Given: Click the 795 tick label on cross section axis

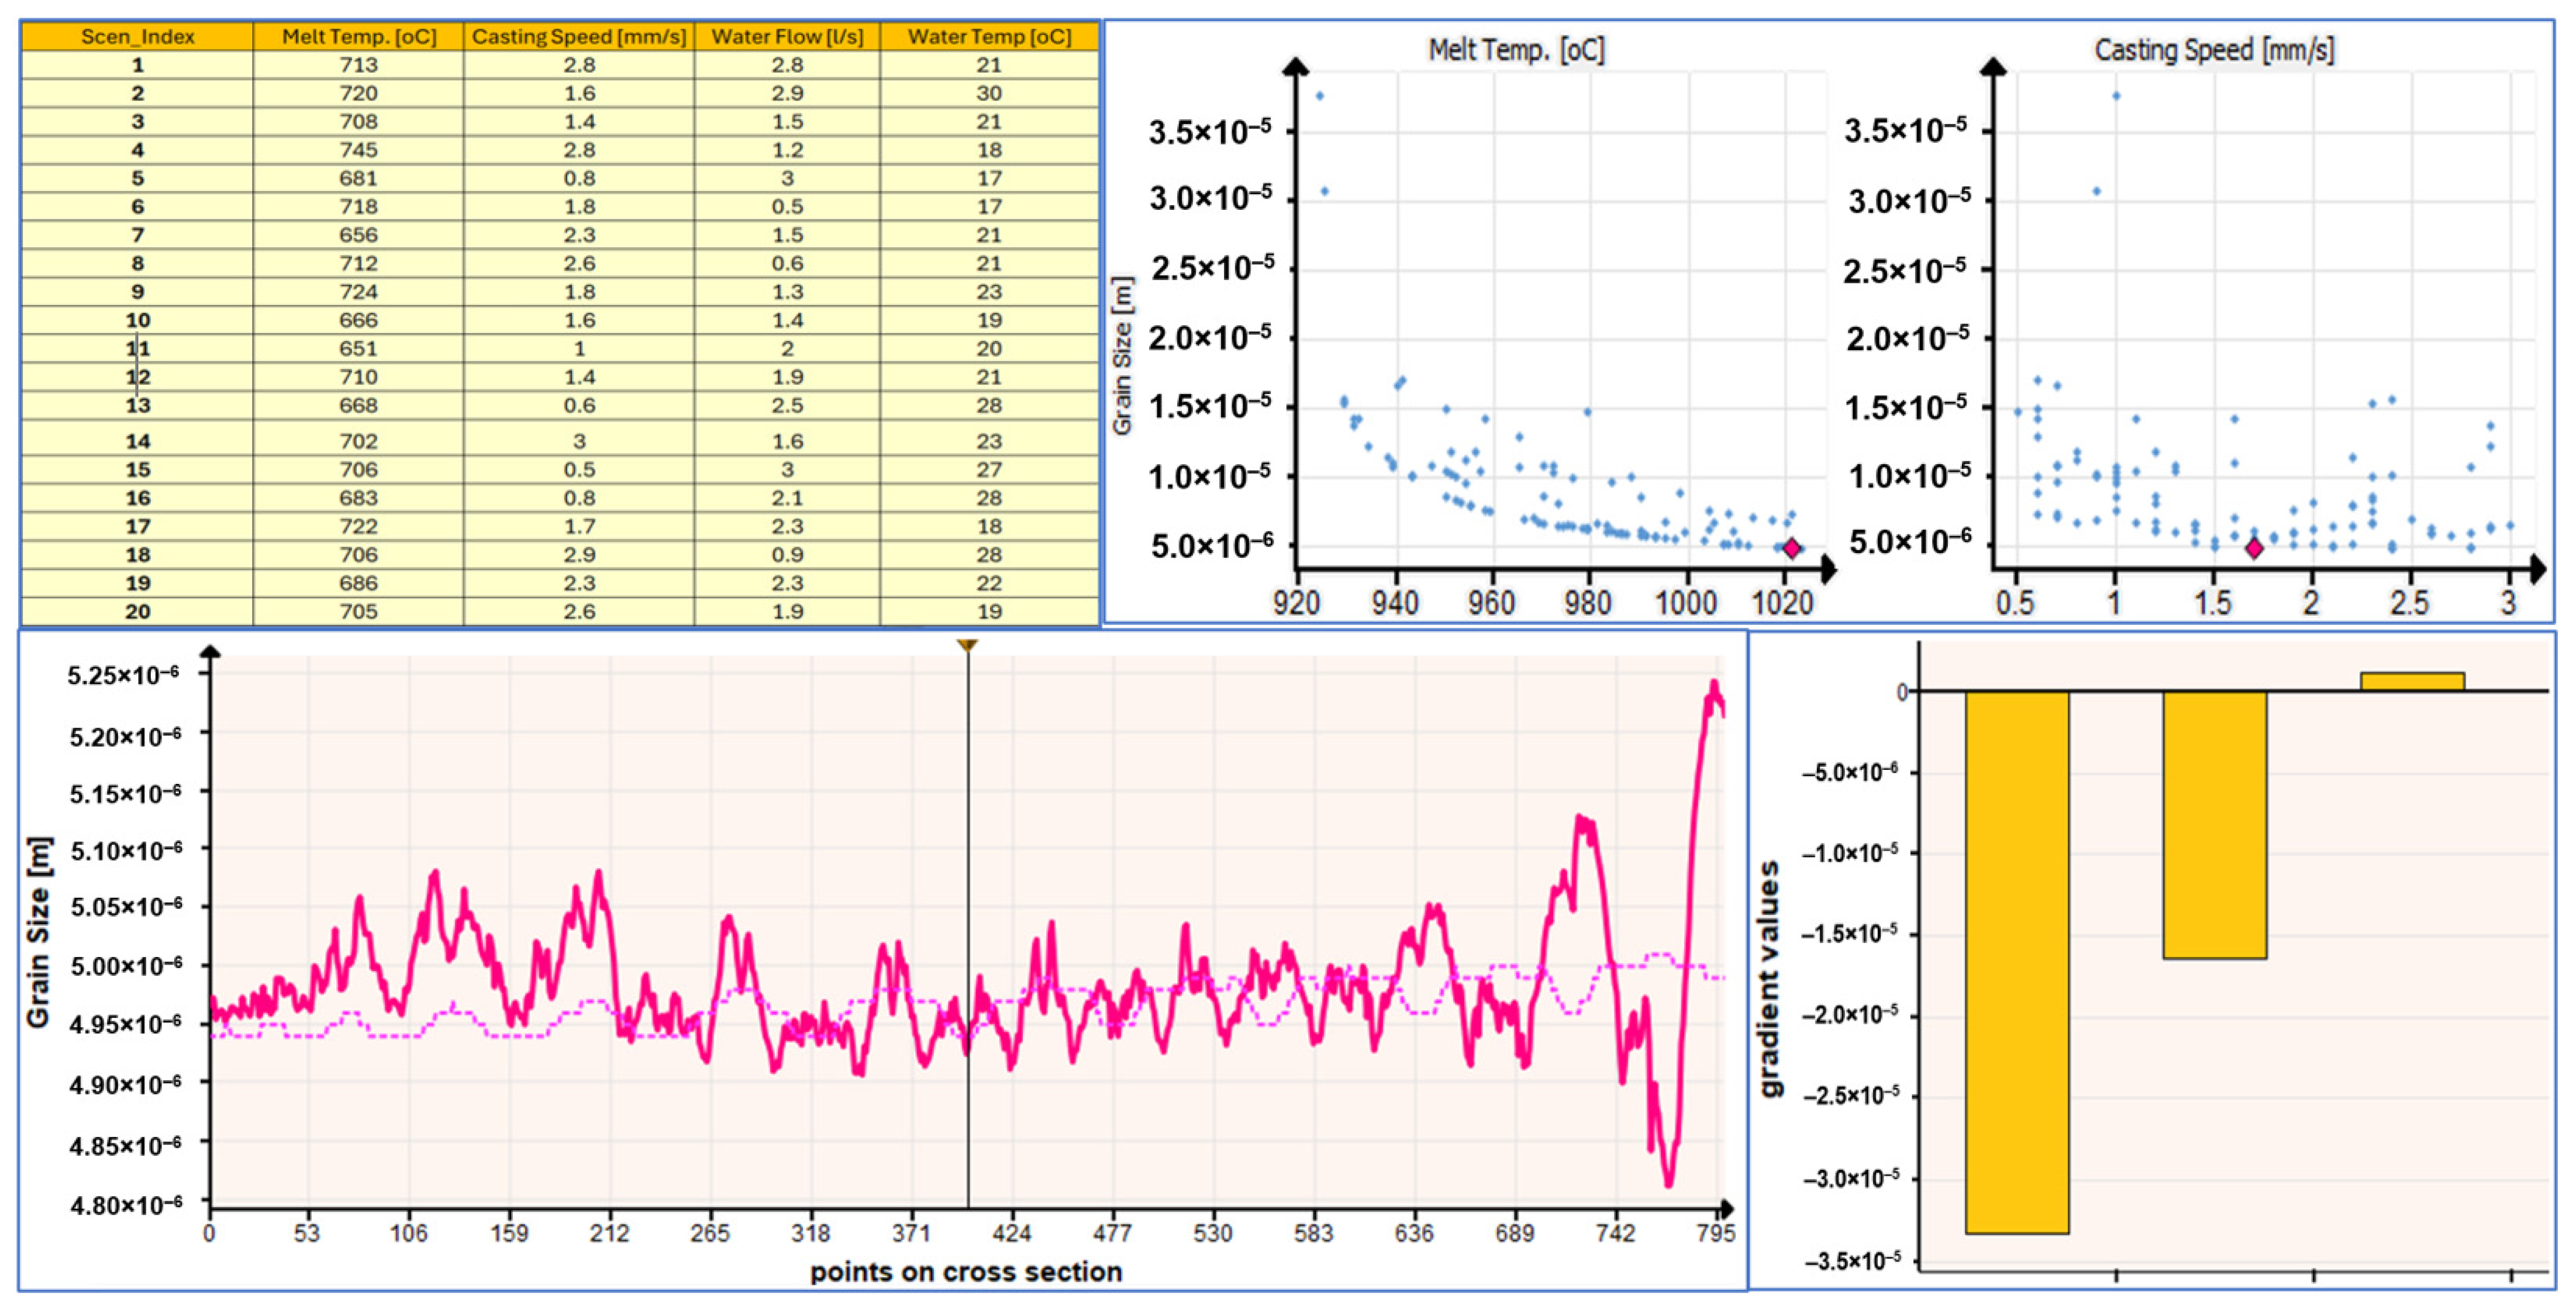Looking at the screenshot, I should click(1715, 1234).
